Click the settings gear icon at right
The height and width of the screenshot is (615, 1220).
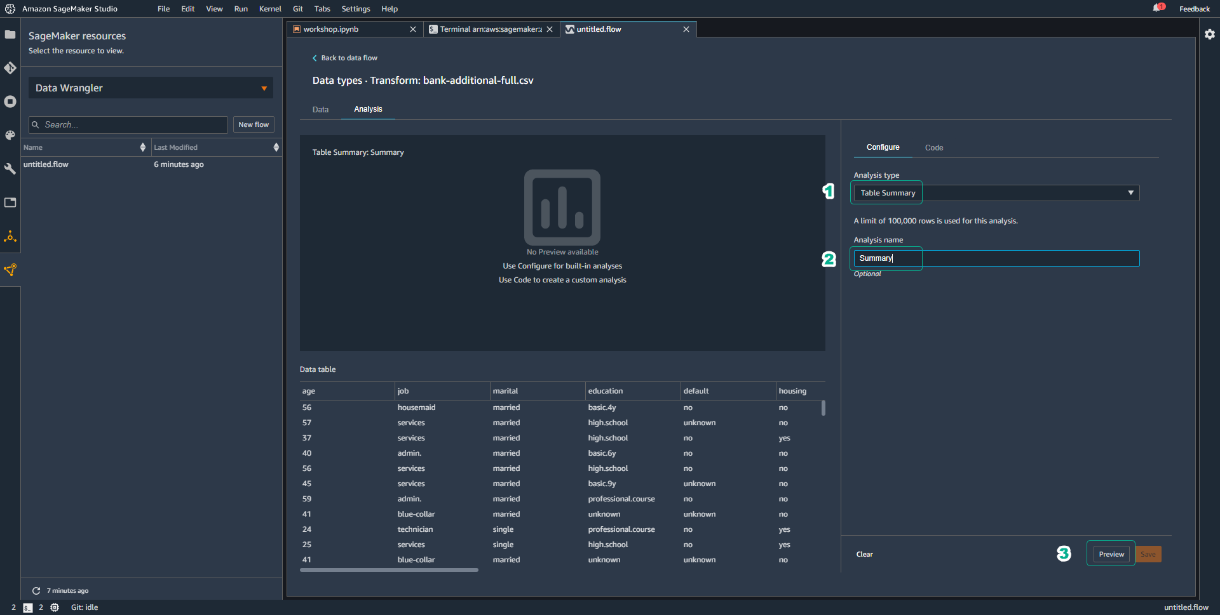point(1210,34)
